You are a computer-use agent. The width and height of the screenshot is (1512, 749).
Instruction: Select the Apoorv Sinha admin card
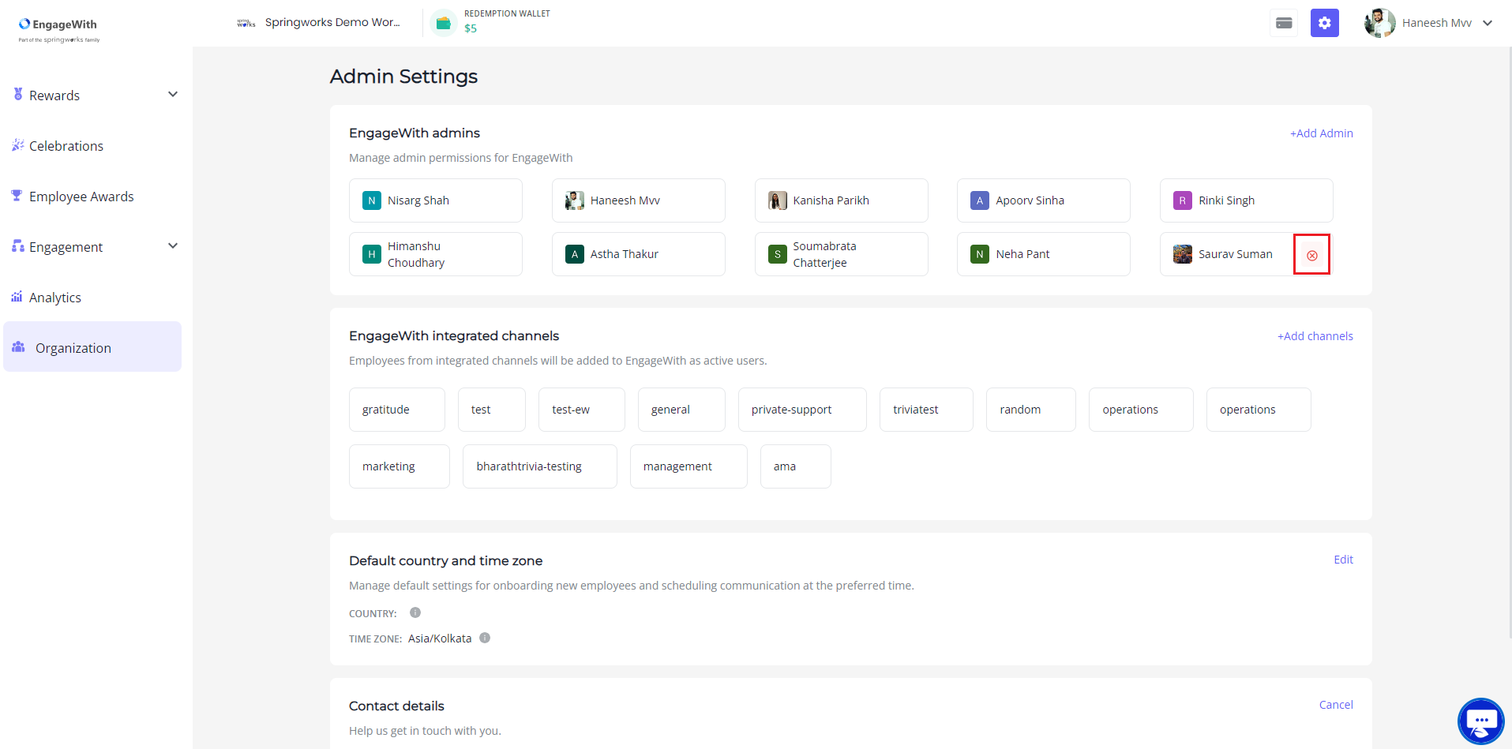(x=1044, y=200)
